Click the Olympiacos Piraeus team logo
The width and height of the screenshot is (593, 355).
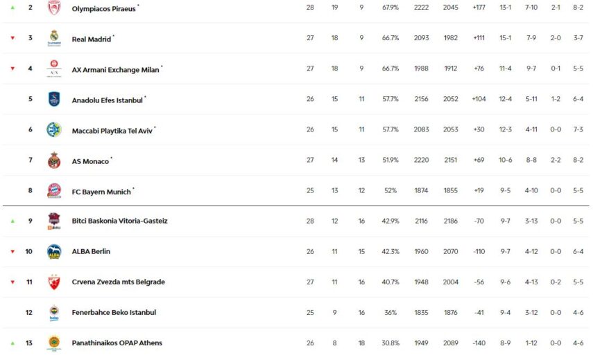coord(54,8)
